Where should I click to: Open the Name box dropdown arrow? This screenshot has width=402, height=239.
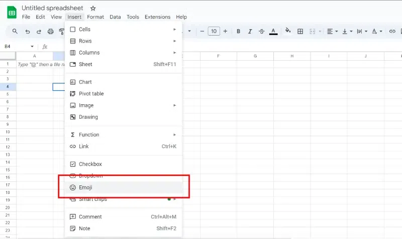click(x=32, y=46)
